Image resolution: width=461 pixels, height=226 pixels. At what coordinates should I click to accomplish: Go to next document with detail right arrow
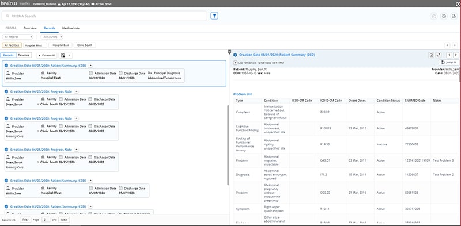(x=456, y=55)
